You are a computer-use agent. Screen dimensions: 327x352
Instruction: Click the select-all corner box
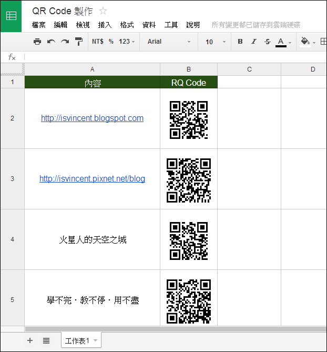point(12,69)
